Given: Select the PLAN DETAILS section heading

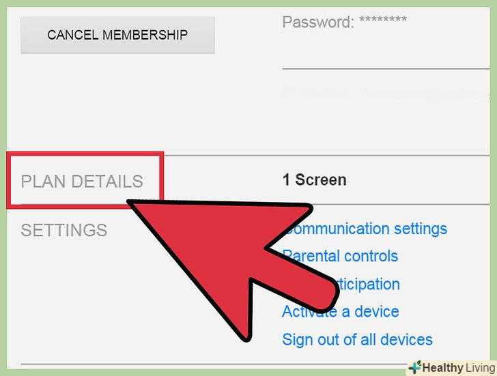Looking at the screenshot, I should point(82,182).
